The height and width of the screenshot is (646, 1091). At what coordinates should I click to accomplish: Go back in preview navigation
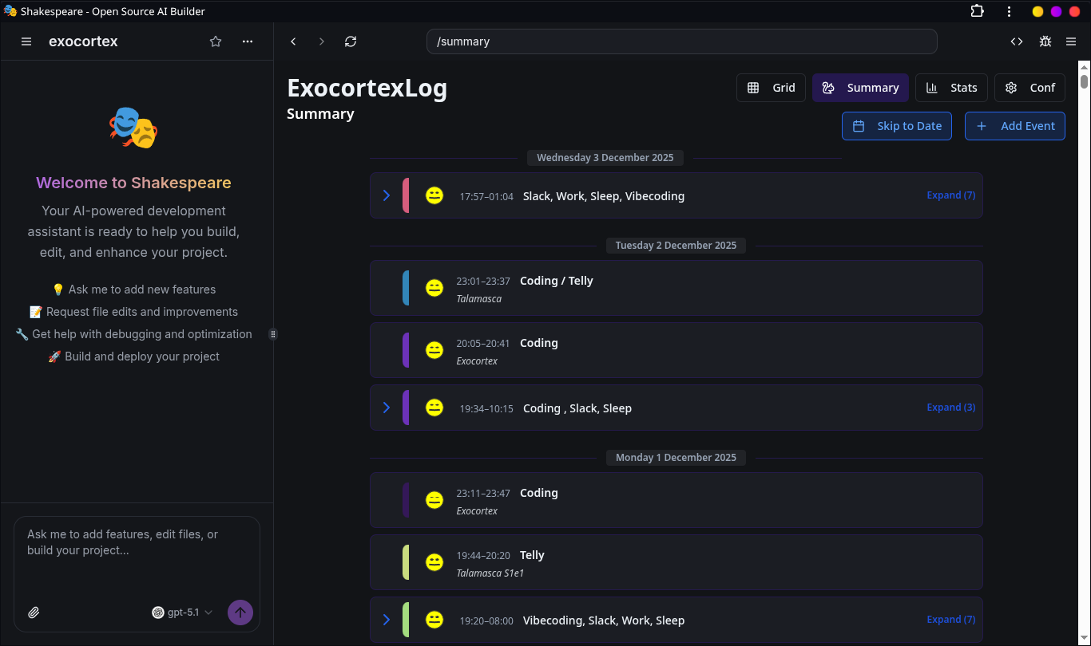tap(293, 41)
